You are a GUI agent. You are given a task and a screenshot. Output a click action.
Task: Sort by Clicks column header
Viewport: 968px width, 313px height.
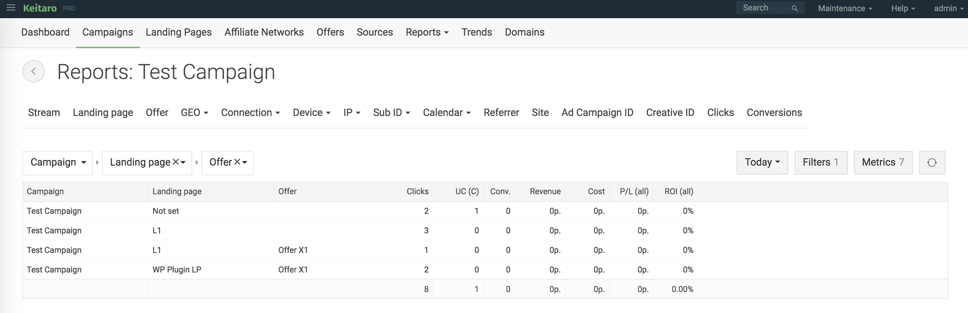(418, 192)
